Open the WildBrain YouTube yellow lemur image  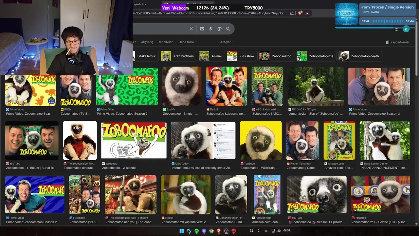pyautogui.click(x=261, y=141)
